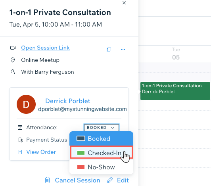Click the location pin icon
The width and height of the screenshot is (211, 186).
(x=13, y=60)
